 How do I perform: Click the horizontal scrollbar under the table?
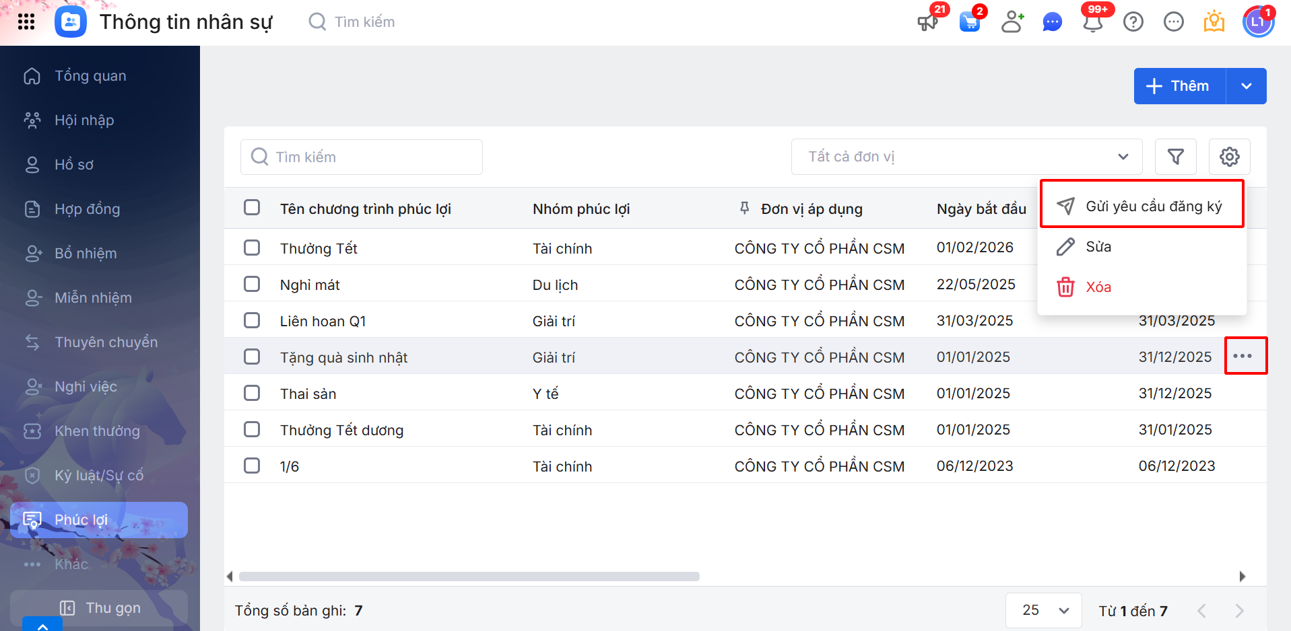click(469, 577)
